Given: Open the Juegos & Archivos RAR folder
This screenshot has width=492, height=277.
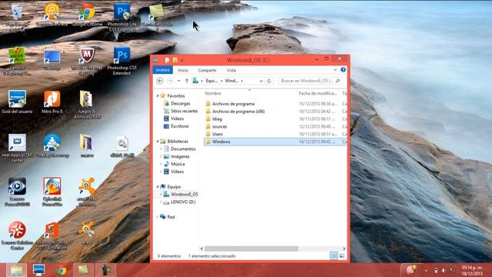Looking at the screenshot, I should pos(87,105).
